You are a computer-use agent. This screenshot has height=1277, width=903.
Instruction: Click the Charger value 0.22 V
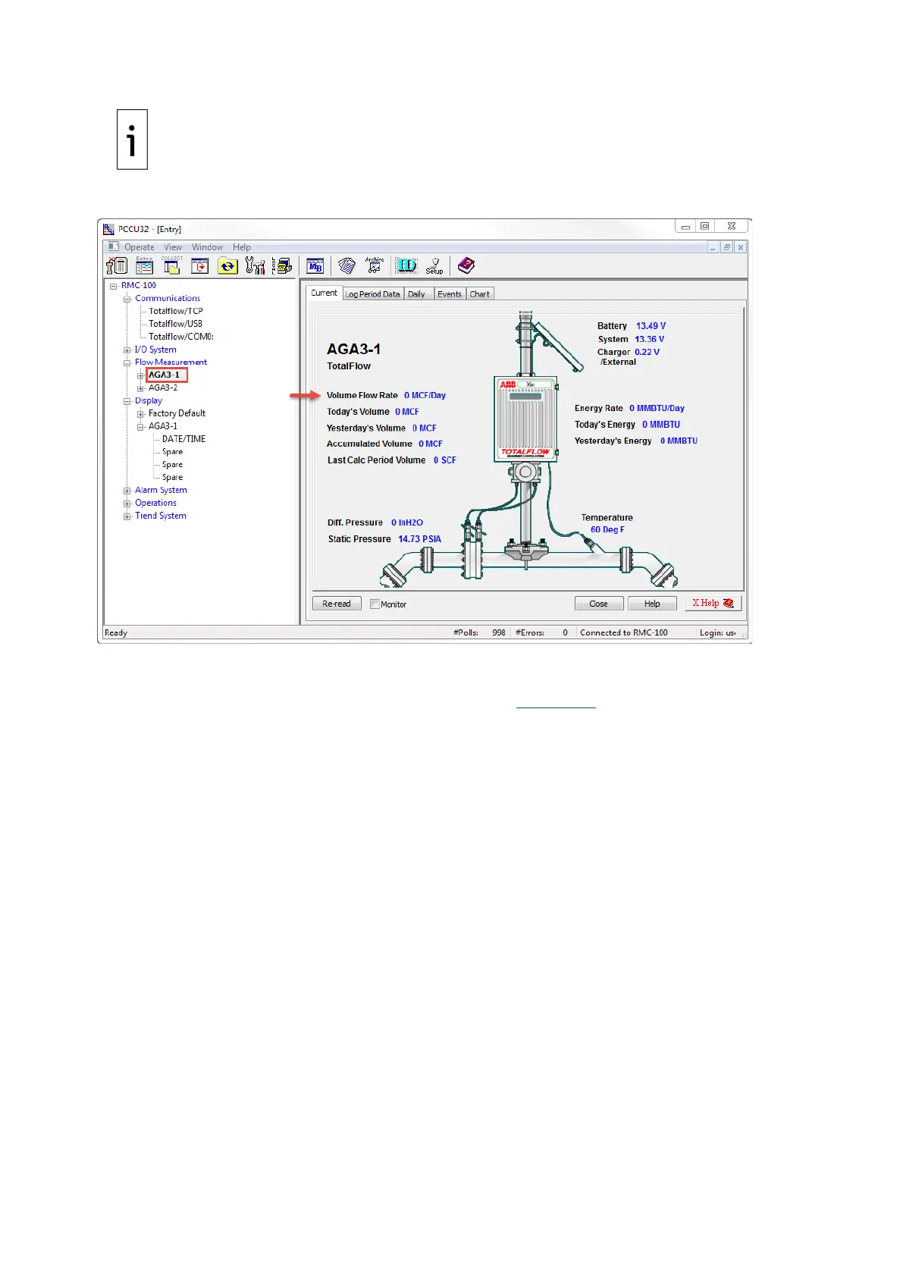(x=647, y=352)
